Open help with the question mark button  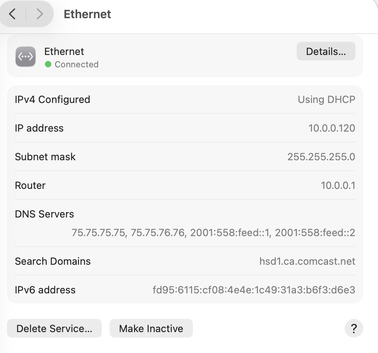pyautogui.click(x=354, y=329)
